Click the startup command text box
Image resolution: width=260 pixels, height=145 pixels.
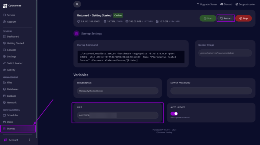coord(131,57)
